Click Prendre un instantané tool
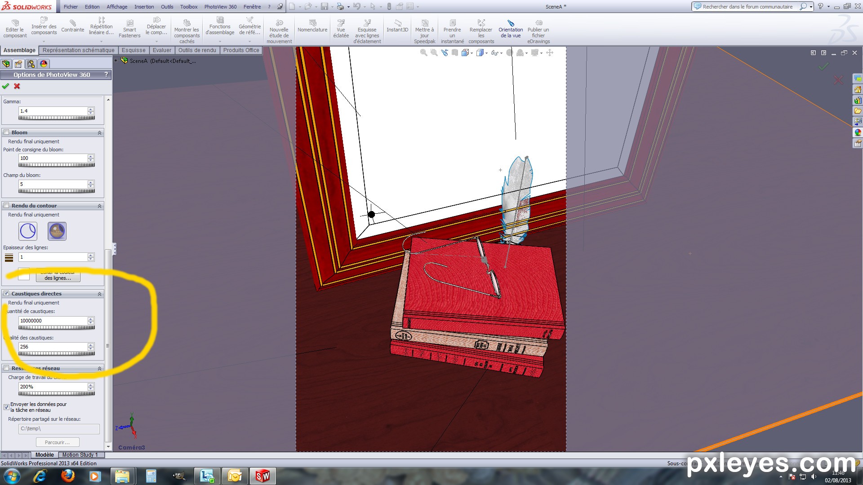863x485 pixels. [x=452, y=31]
